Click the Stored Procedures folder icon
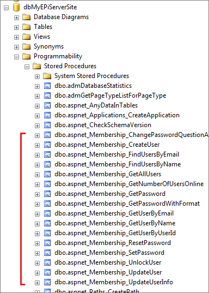The image size is (209, 293). [x=36, y=66]
